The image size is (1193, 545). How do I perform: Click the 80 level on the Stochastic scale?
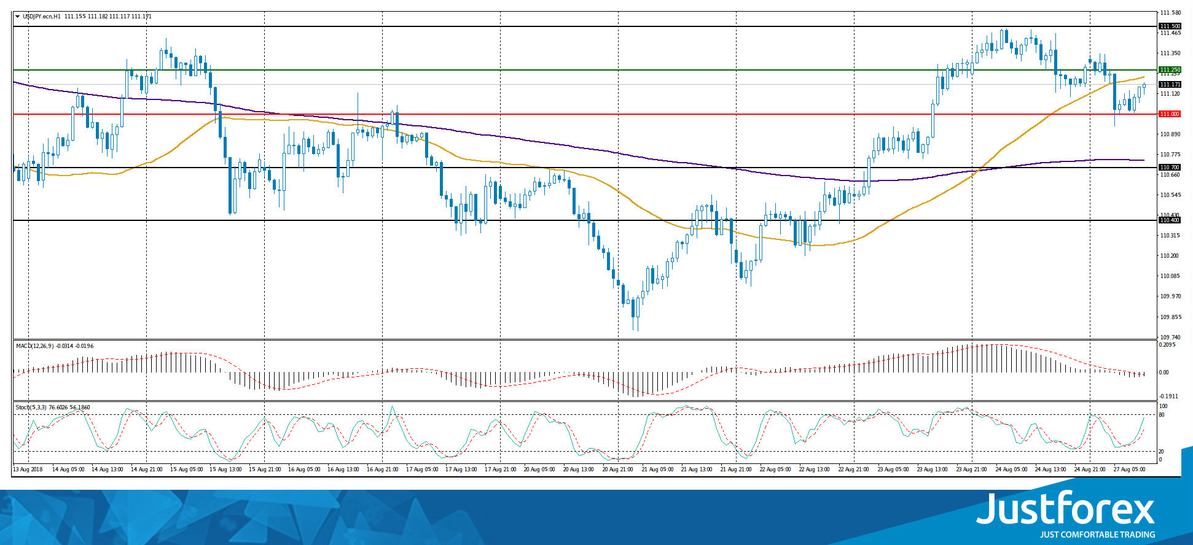pyautogui.click(x=1162, y=416)
